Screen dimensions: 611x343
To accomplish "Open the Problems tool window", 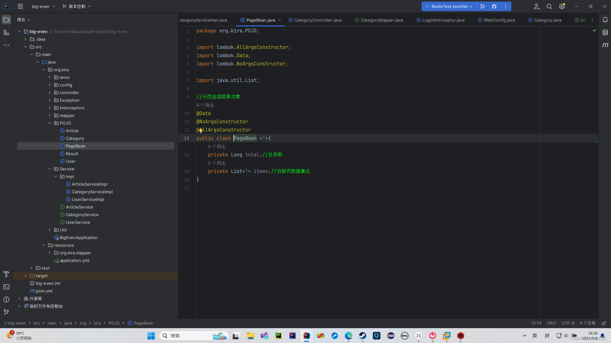I will pos(6,299).
